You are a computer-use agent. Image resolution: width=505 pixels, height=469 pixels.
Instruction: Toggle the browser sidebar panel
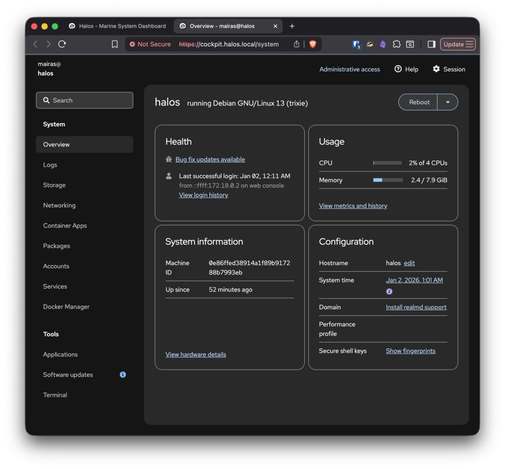(x=431, y=44)
